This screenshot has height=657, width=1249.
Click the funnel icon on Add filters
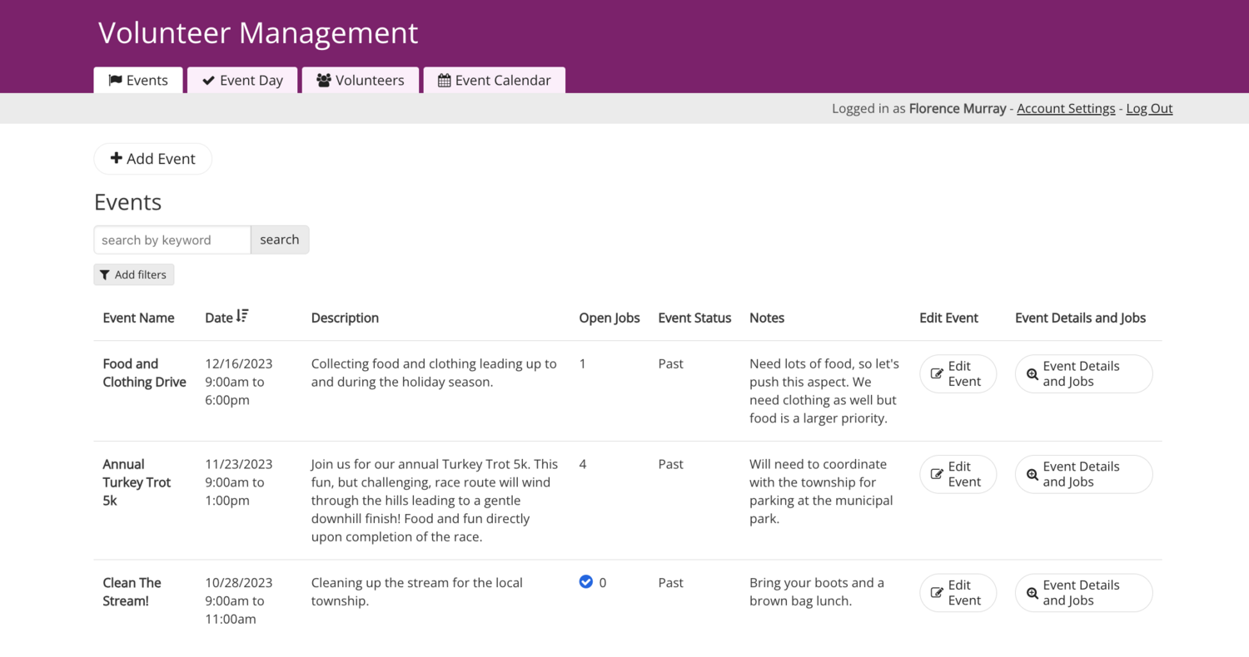click(105, 275)
